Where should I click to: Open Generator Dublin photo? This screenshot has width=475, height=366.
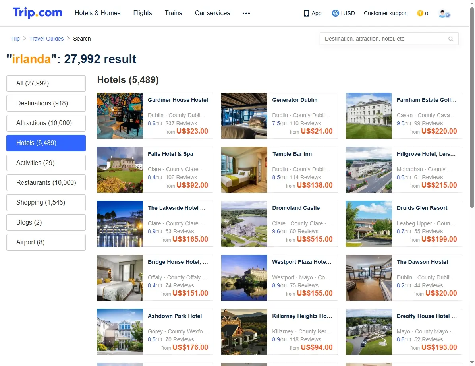pyautogui.click(x=244, y=116)
